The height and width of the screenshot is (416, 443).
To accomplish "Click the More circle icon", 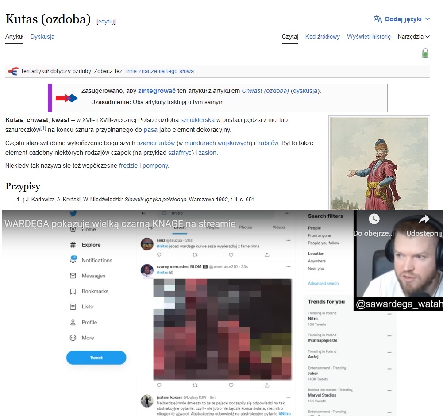I will 73,338.
